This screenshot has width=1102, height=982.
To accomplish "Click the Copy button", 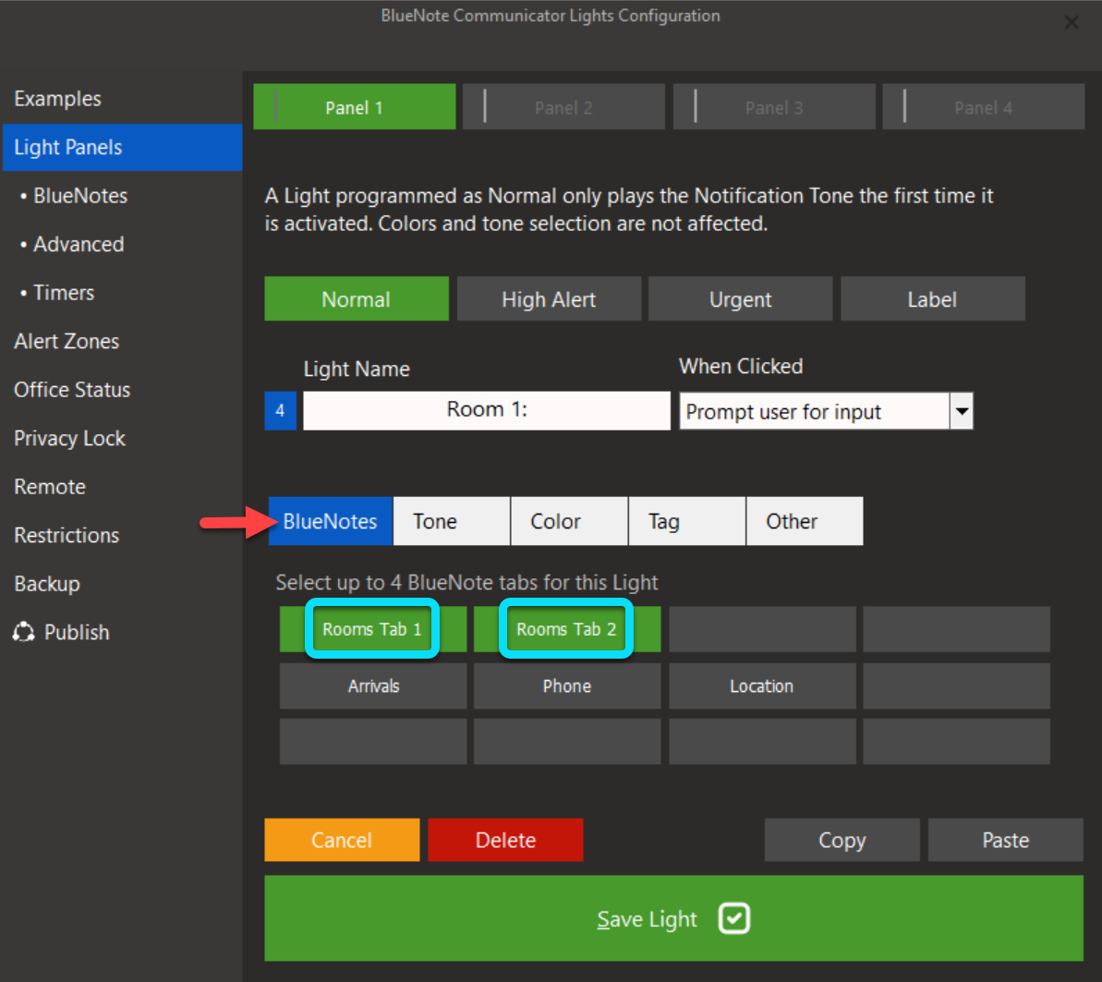I will click(x=842, y=840).
